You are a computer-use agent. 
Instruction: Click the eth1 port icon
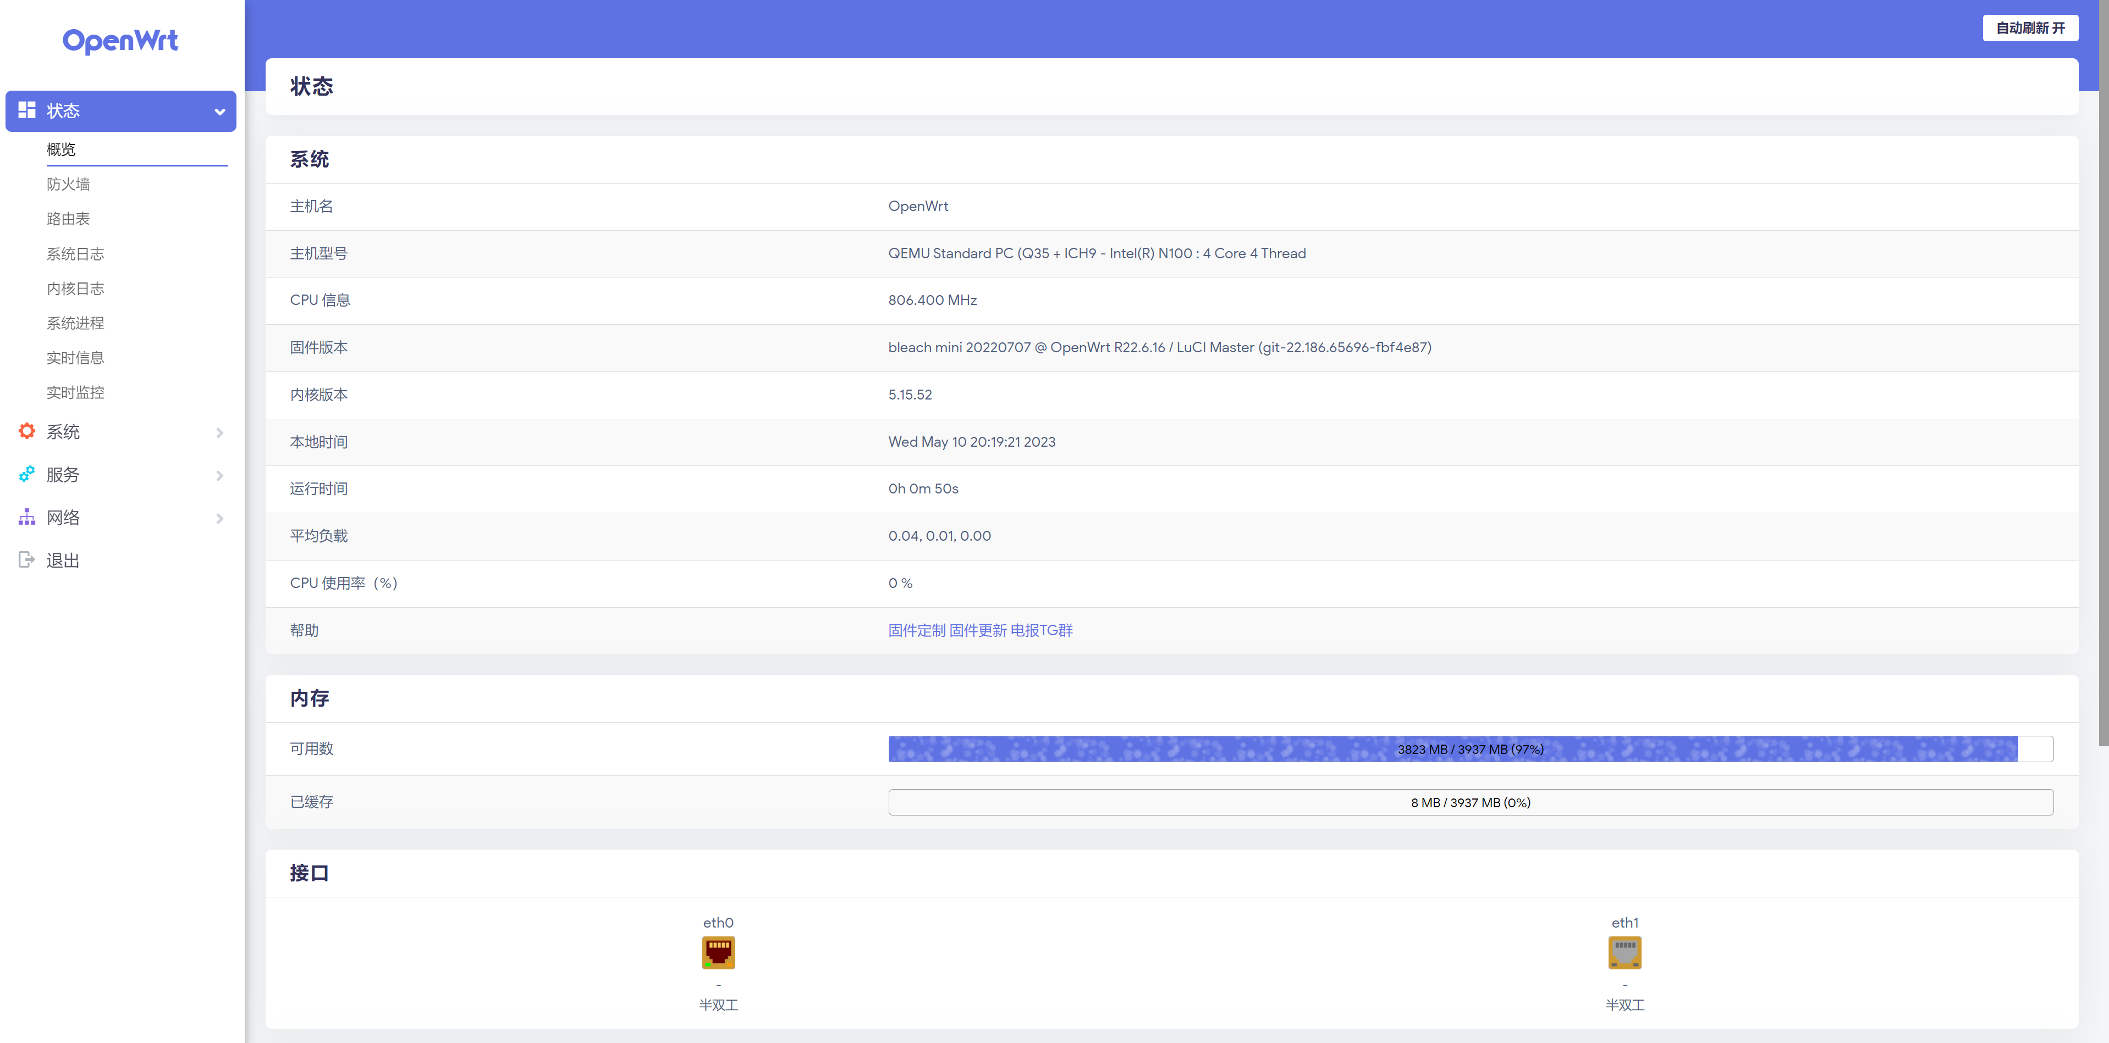1625,953
